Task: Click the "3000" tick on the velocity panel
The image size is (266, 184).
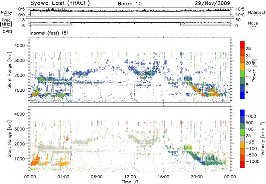Action: (20, 129)
